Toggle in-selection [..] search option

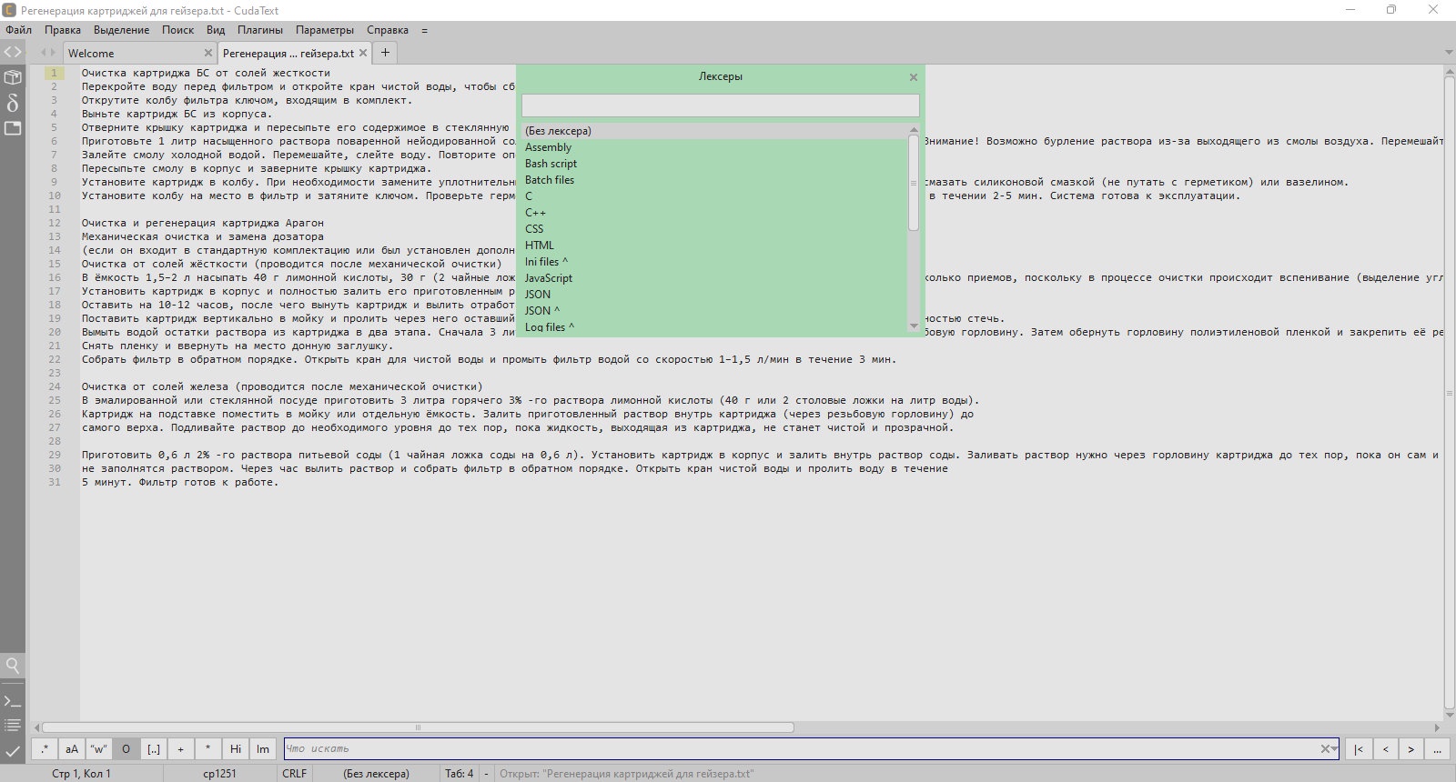pyautogui.click(x=154, y=749)
